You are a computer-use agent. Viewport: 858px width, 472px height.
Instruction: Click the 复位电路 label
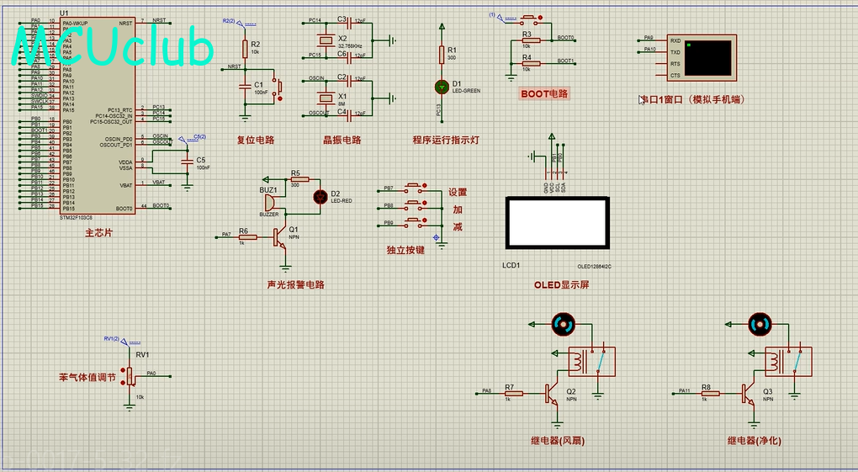pyautogui.click(x=256, y=141)
